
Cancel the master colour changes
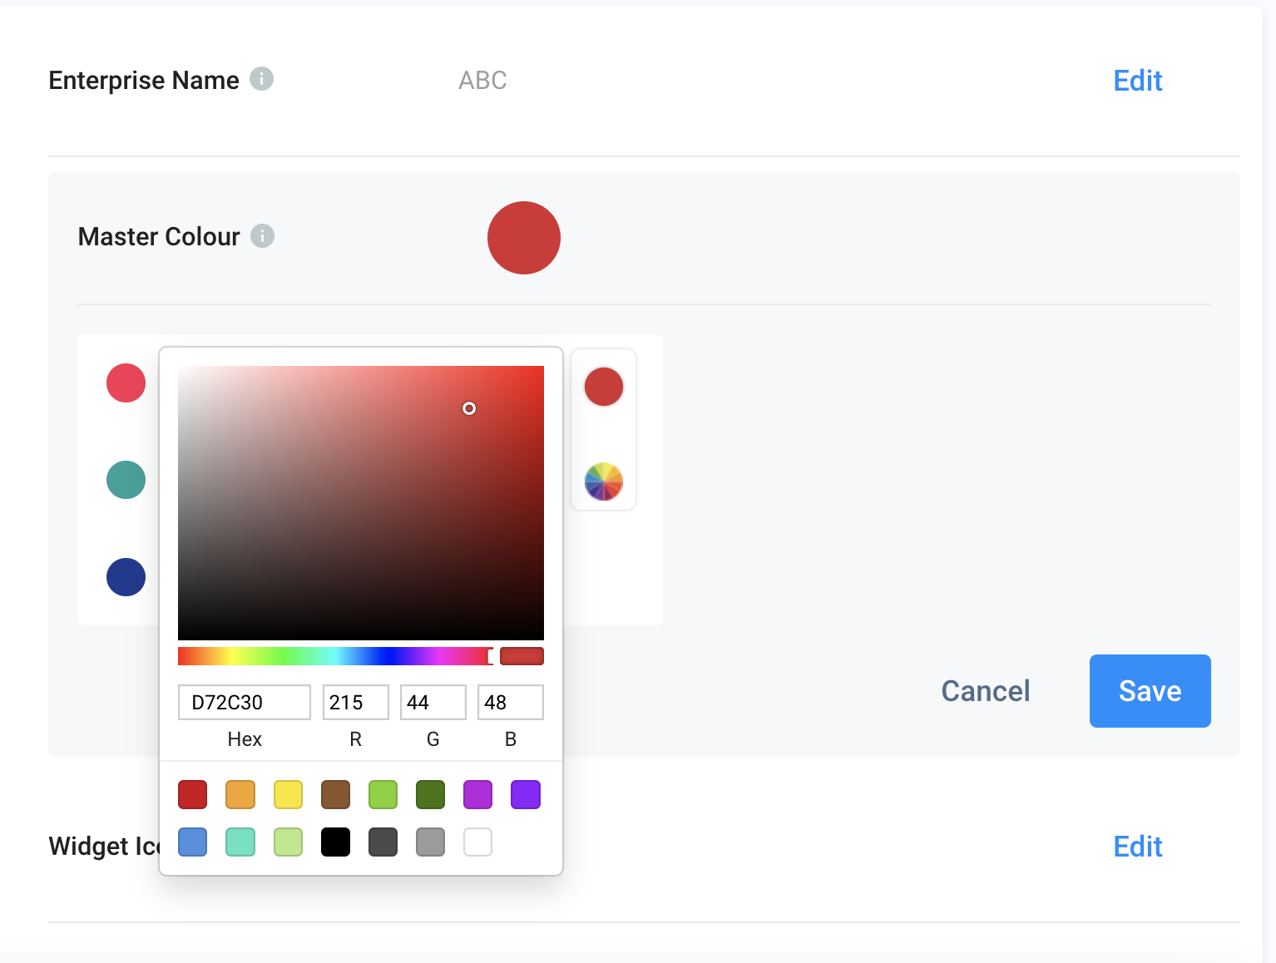pyautogui.click(x=986, y=691)
